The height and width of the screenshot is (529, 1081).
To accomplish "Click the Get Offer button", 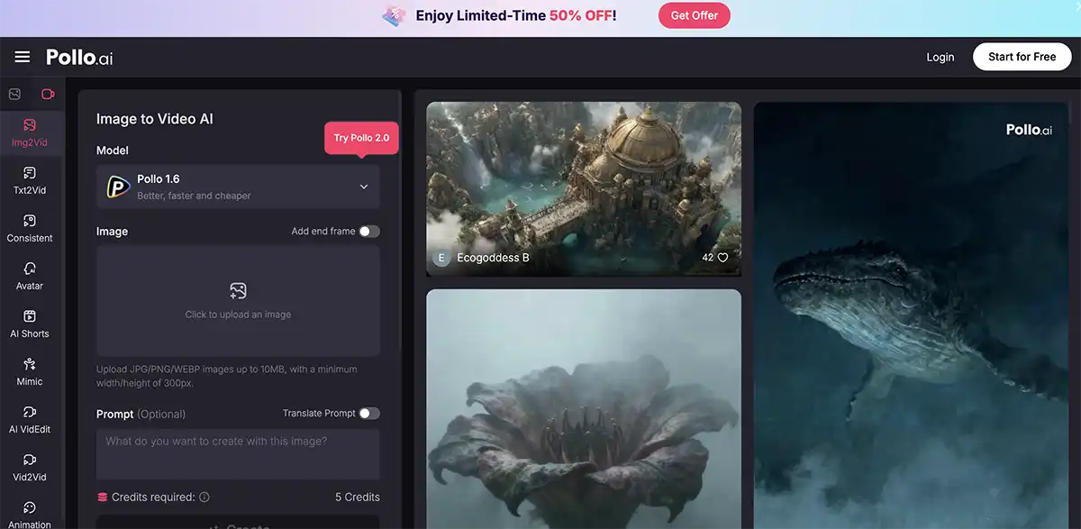I will pyautogui.click(x=694, y=15).
